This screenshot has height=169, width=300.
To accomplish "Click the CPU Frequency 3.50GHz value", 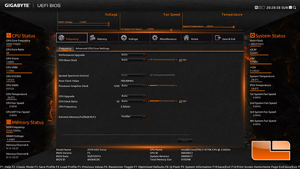I will tap(125, 107).
